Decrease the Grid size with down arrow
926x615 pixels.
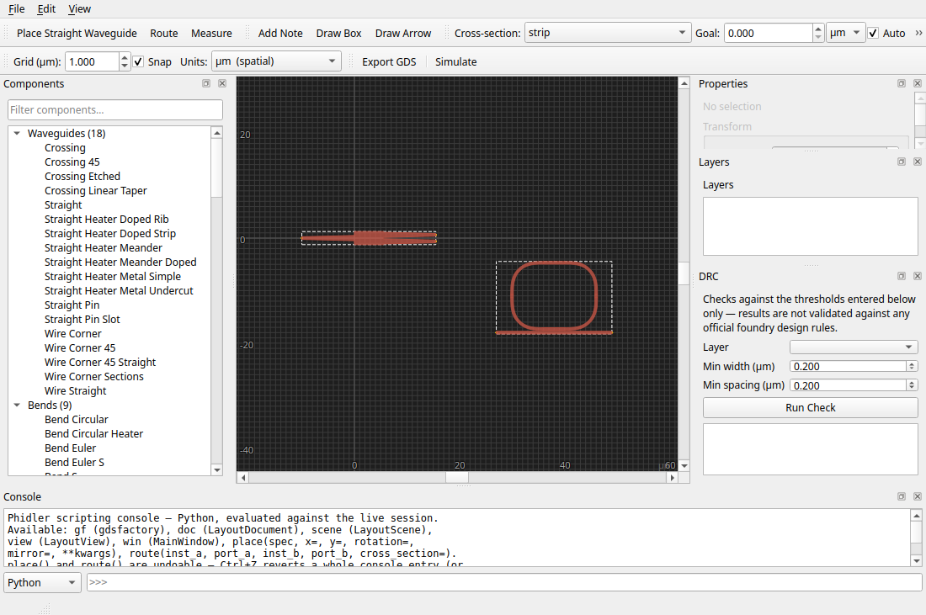[x=124, y=66]
